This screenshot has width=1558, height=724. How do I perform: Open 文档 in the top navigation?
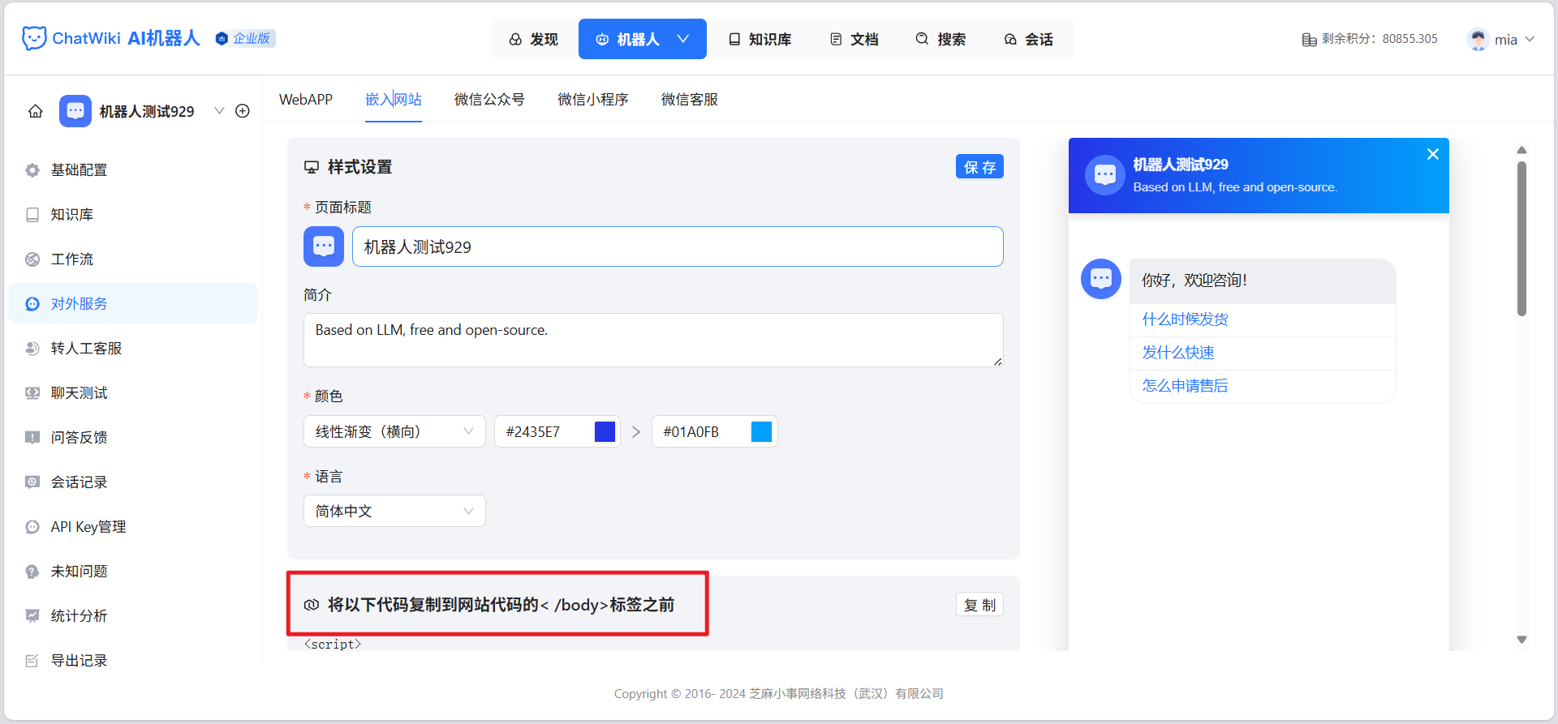[x=854, y=39]
